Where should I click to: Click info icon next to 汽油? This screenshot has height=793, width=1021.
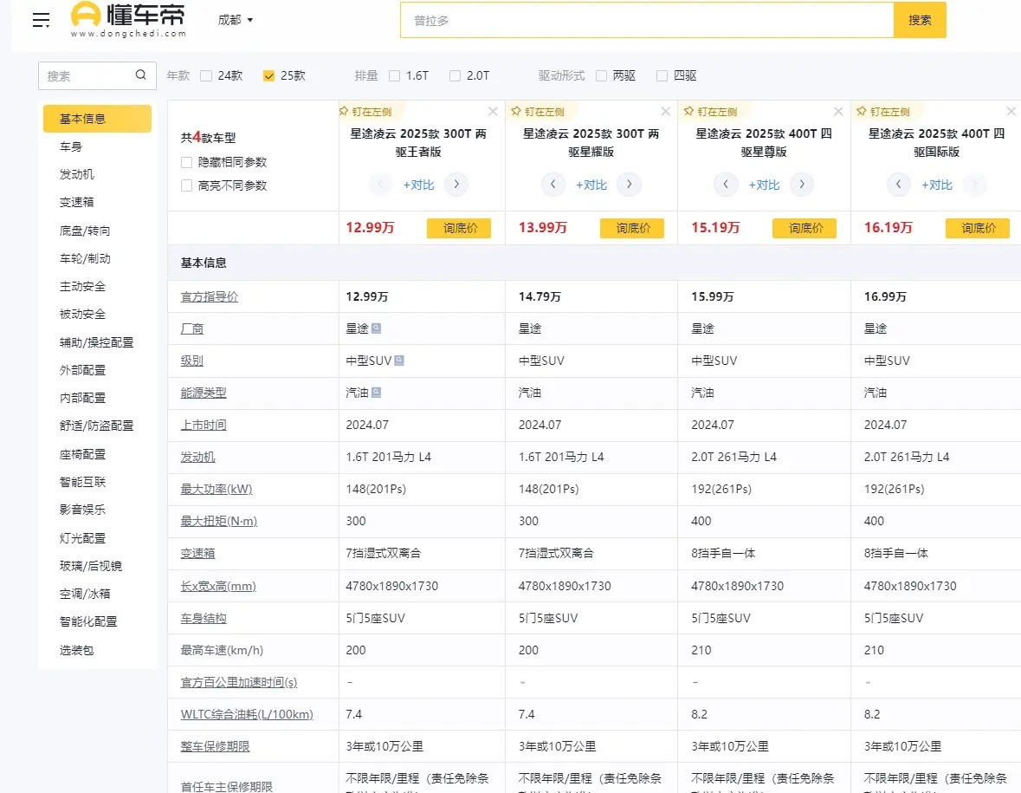(377, 393)
